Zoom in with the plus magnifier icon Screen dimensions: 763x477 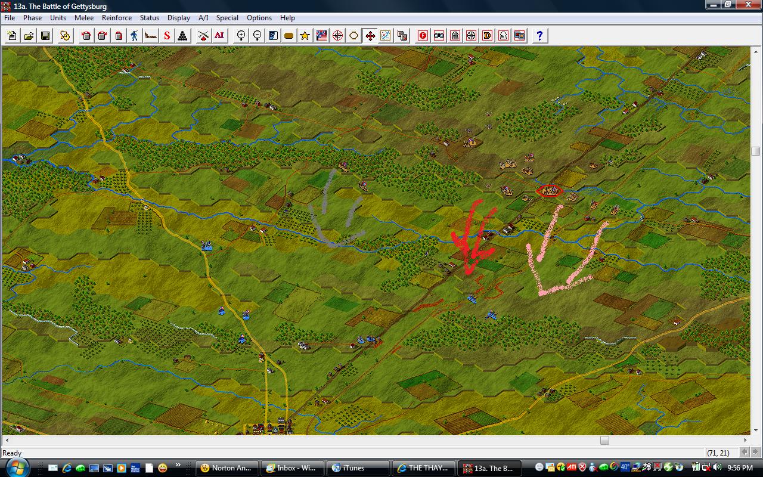click(x=241, y=36)
